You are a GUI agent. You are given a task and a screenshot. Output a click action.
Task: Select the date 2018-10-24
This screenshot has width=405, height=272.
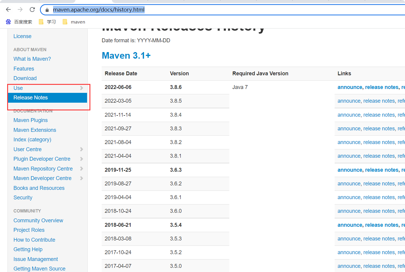pyautogui.click(x=118, y=211)
